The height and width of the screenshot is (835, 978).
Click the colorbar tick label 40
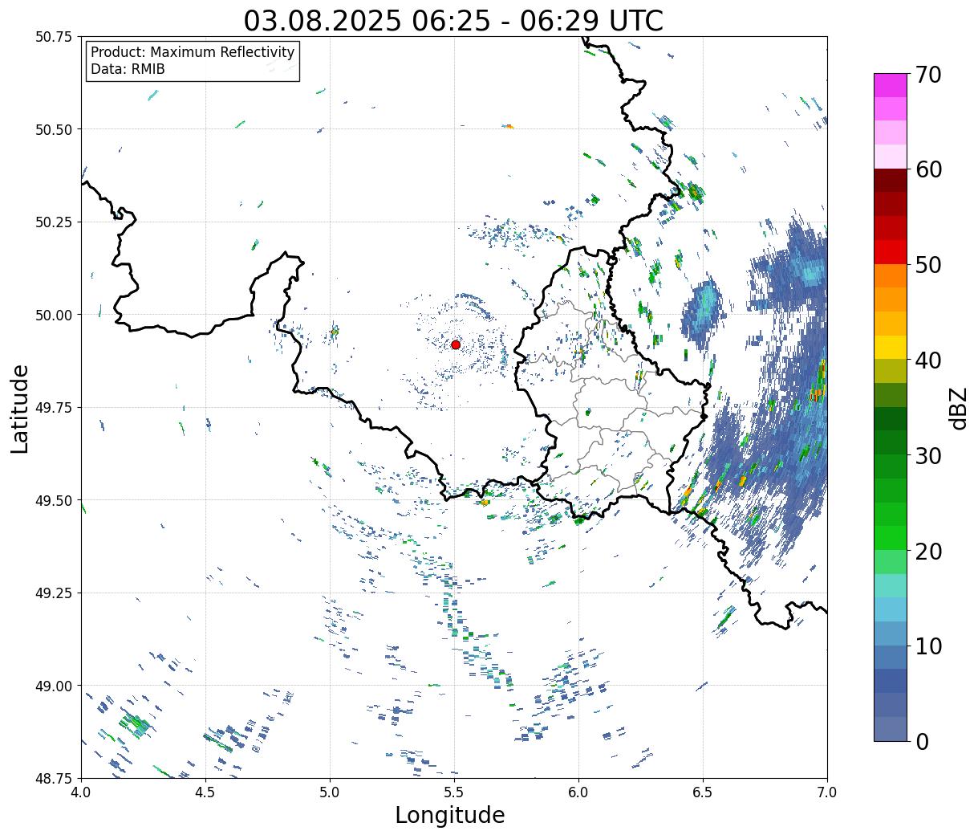(x=927, y=360)
